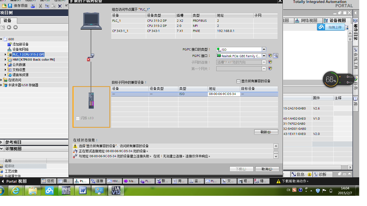Click the red broken connection icon

(x=88, y=60)
